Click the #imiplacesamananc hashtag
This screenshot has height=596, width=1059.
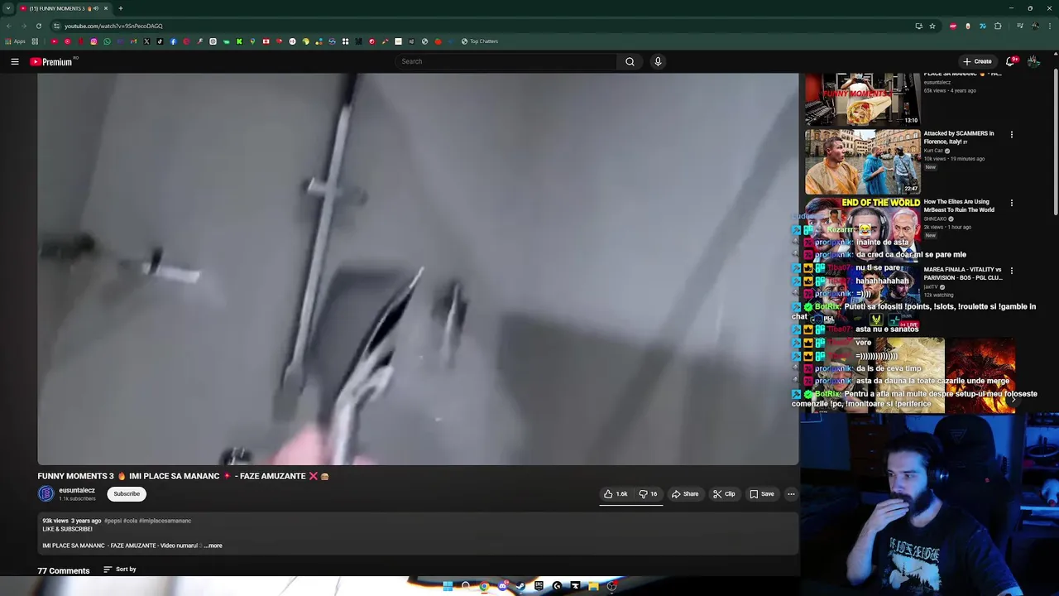click(165, 521)
